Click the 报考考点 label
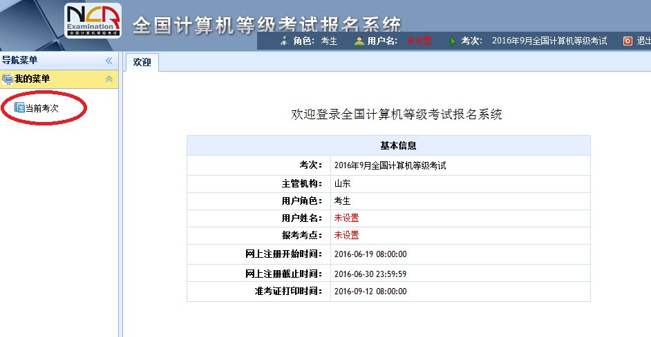Screen dimensions: 651x337 (x=302, y=235)
